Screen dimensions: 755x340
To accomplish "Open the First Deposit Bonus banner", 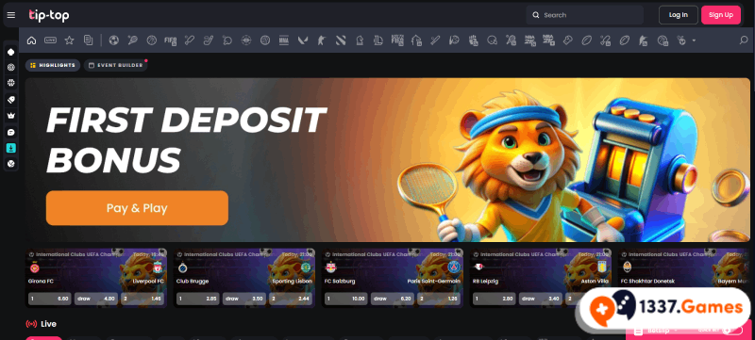I will pyautogui.click(x=388, y=160).
